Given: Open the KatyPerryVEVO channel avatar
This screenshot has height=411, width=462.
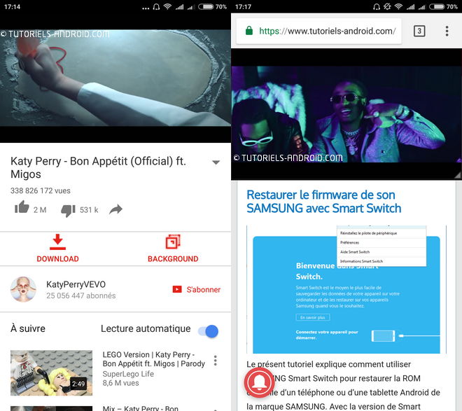Looking at the screenshot, I should [x=23, y=289].
